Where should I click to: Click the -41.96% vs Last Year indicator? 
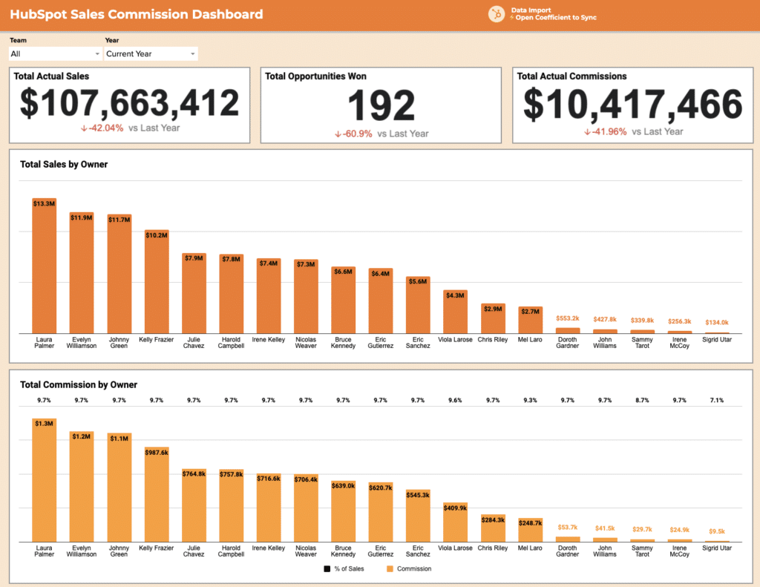(634, 131)
